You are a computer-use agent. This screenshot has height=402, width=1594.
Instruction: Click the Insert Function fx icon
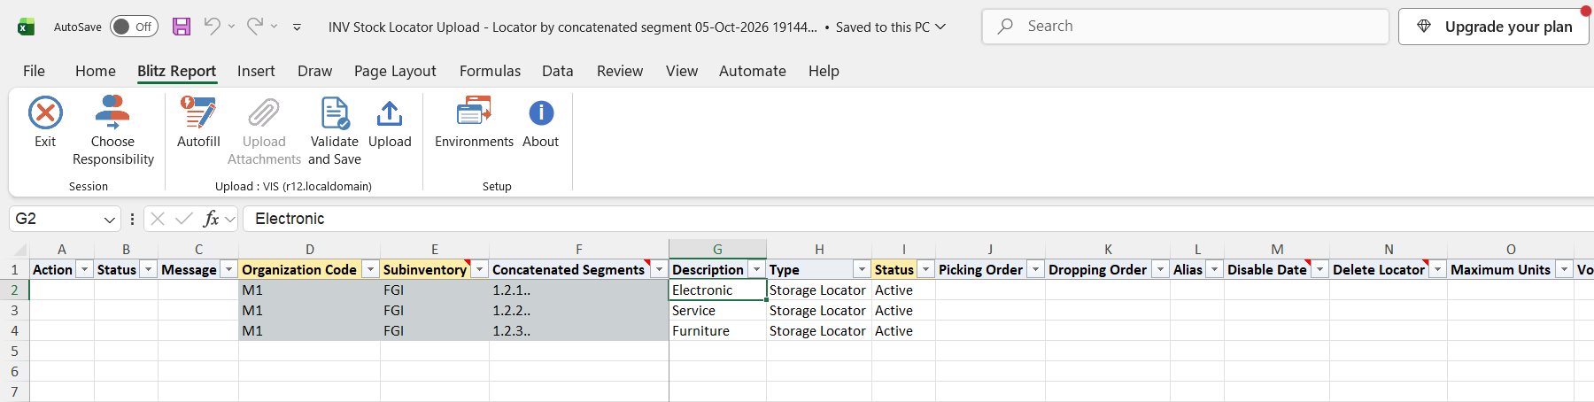(211, 219)
